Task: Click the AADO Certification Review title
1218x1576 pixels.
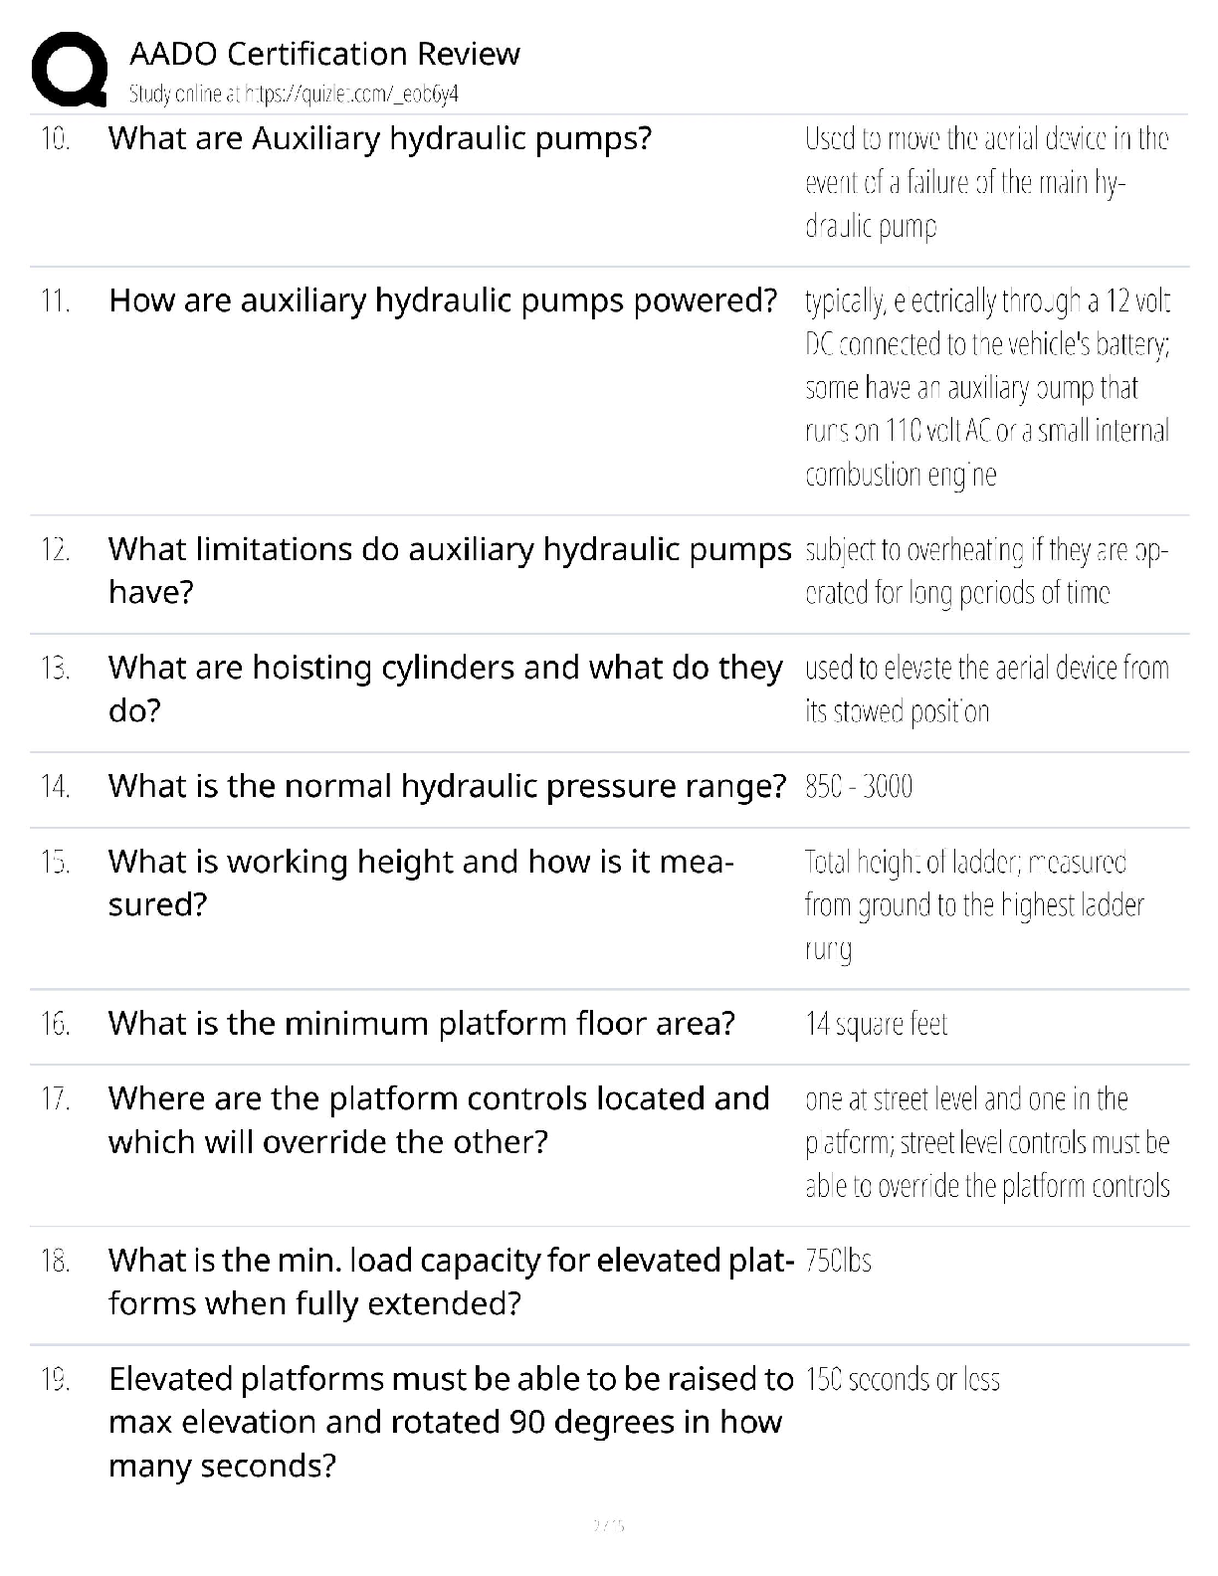Action: [x=324, y=53]
